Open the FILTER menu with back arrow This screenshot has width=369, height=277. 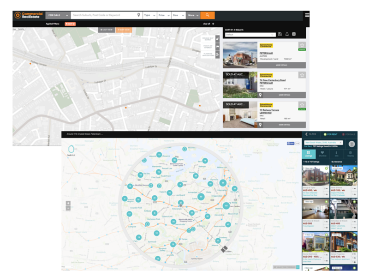pos(312,134)
